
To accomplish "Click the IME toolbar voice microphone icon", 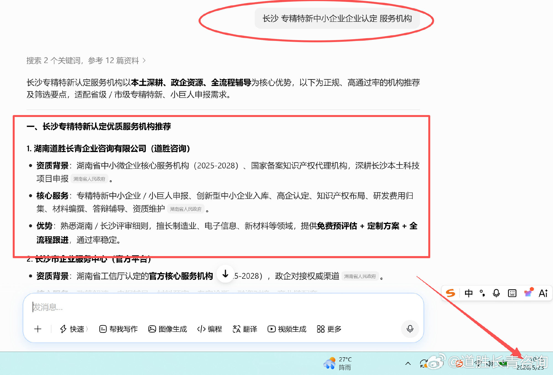I will 496,293.
